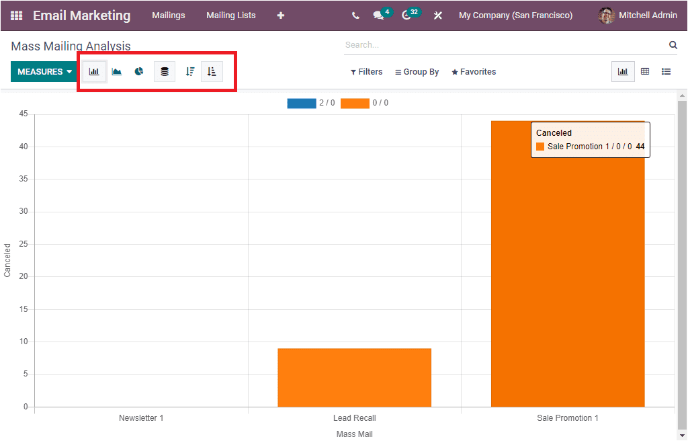Switch to the list view
This screenshot has width=688, height=441.
point(666,71)
